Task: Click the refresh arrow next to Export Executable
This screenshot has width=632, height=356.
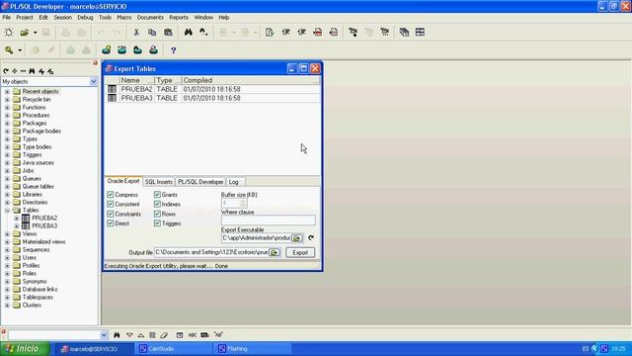Action: 311,238
